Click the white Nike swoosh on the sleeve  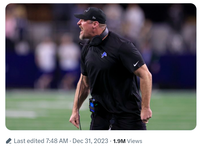pyautogui.click(x=136, y=64)
